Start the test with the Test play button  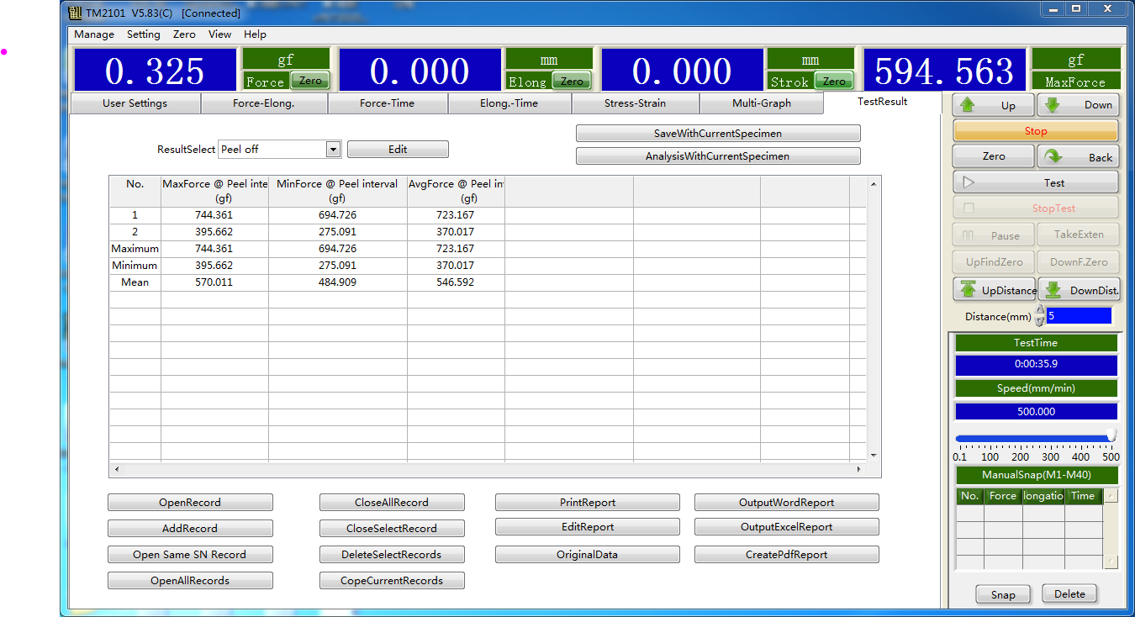(x=1035, y=182)
